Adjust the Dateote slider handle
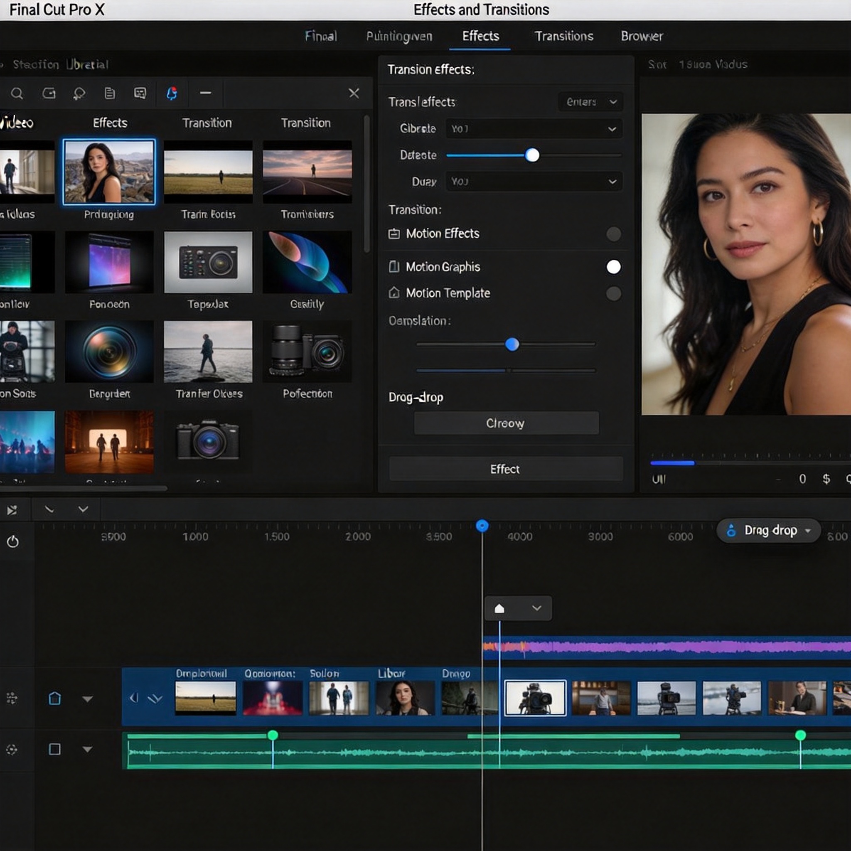The image size is (851, 851). point(532,155)
